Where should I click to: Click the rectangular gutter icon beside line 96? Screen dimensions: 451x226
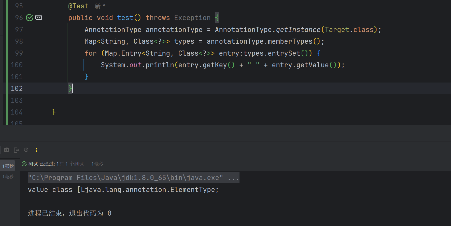tap(38, 18)
